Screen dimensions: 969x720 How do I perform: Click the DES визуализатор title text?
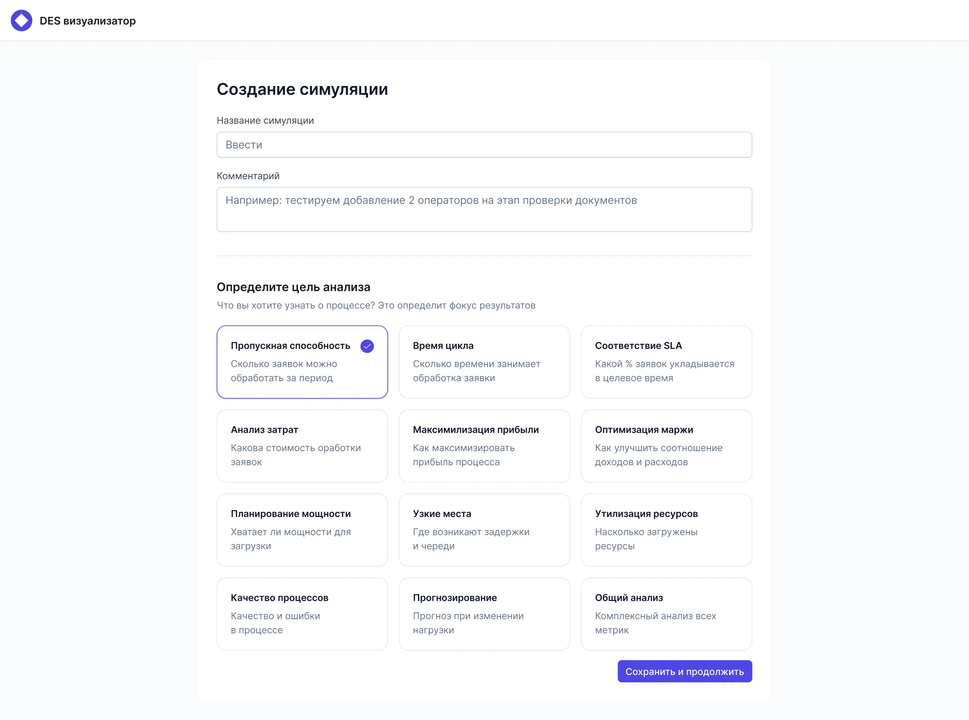pos(88,20)
